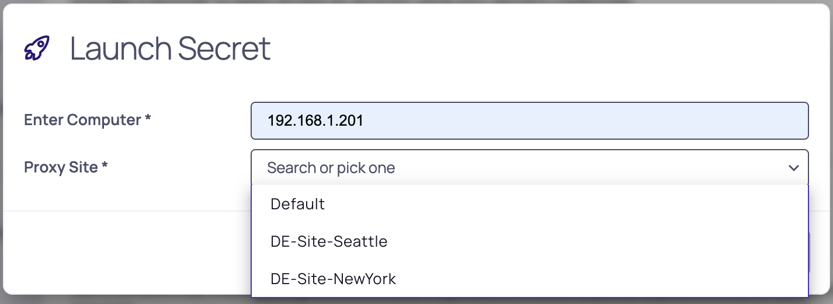Click blank area right of DE-Site-Seattle option
This screenshot has height=304, width=833.
[x=584, y=241]
